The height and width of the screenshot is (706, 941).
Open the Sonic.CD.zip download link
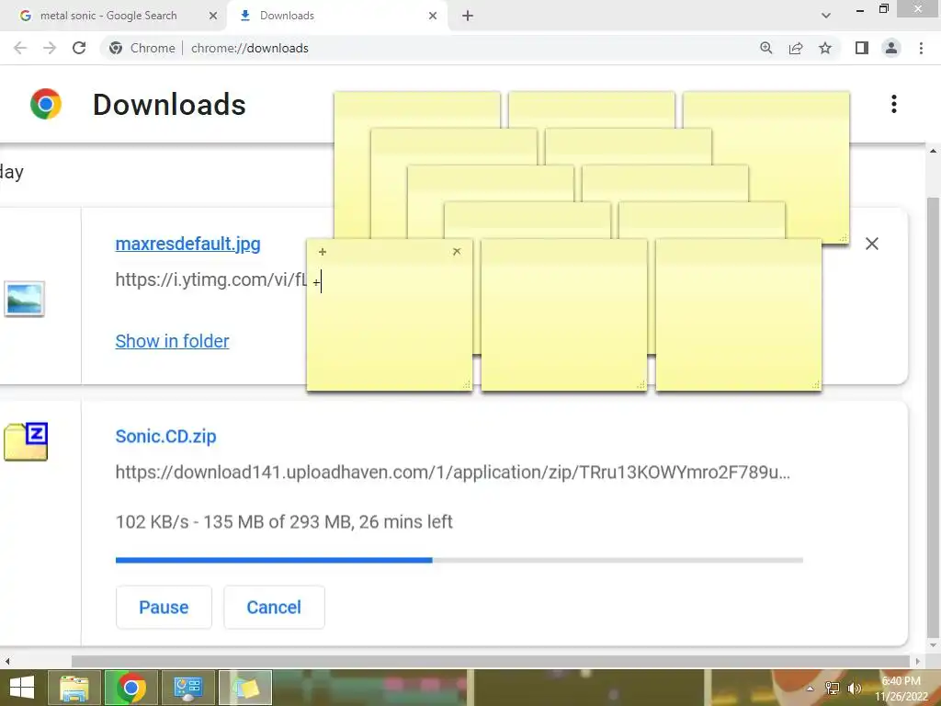point(165,436)
